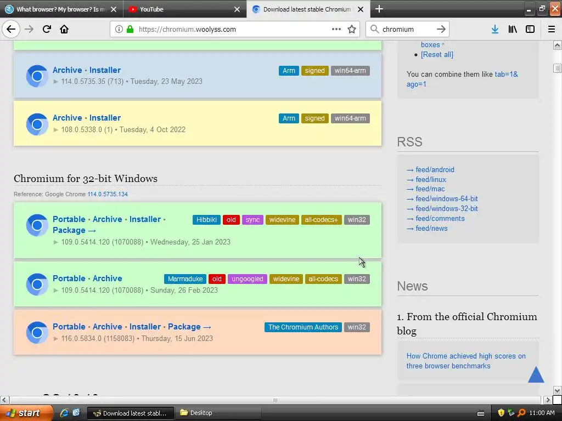The height and width of the screenshot is (421, 562).
Task: Expand details of 109.0.5414.120 Sunday 26 Feb entry
Action: (x=55, y=291)
